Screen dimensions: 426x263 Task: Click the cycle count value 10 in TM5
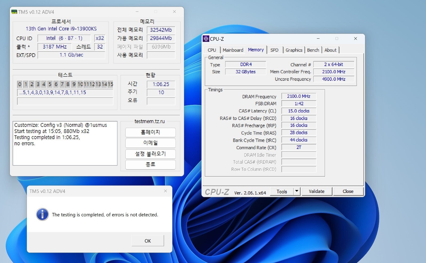[161, 92]
